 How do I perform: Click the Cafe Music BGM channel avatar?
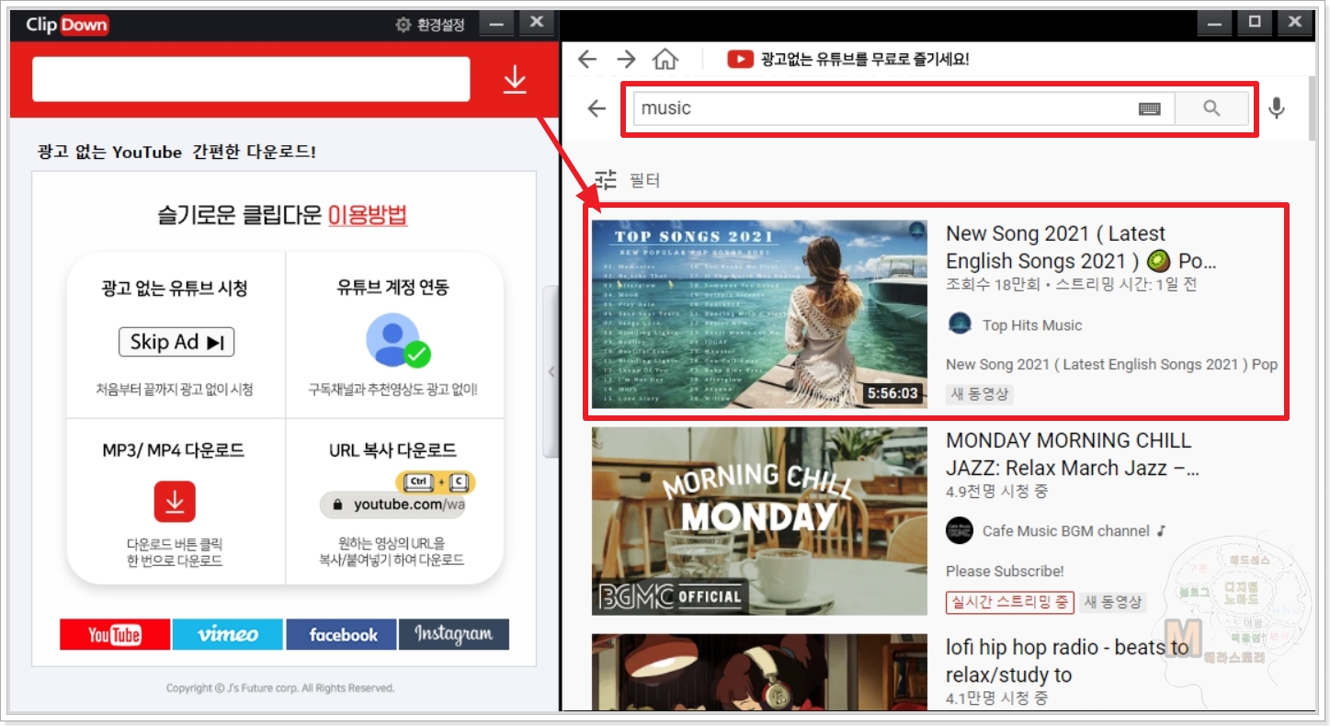point(960,530)
